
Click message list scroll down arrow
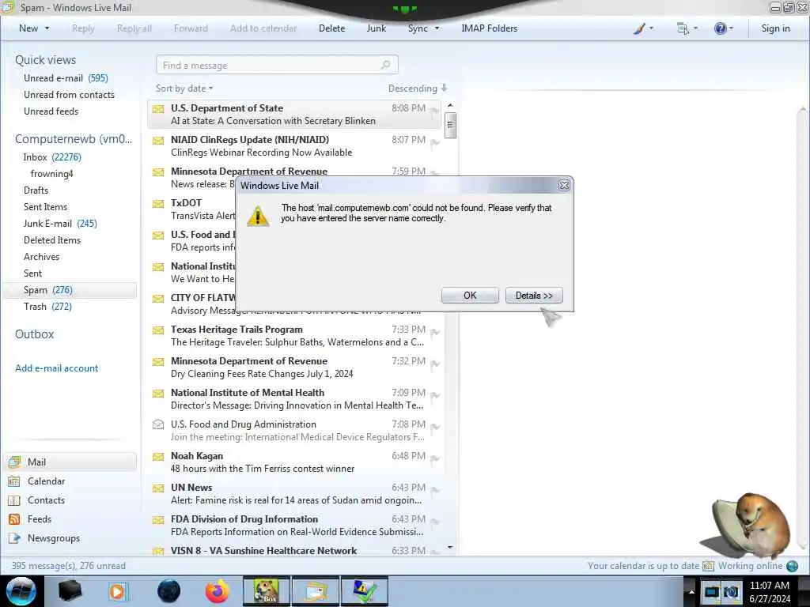click(x=450, y=547)
